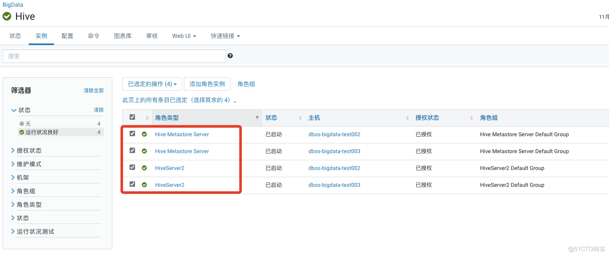This screenshot has height=256, width=609.
Task: Open the 快速链接 dropdown menu
Action: pos(225,36)
